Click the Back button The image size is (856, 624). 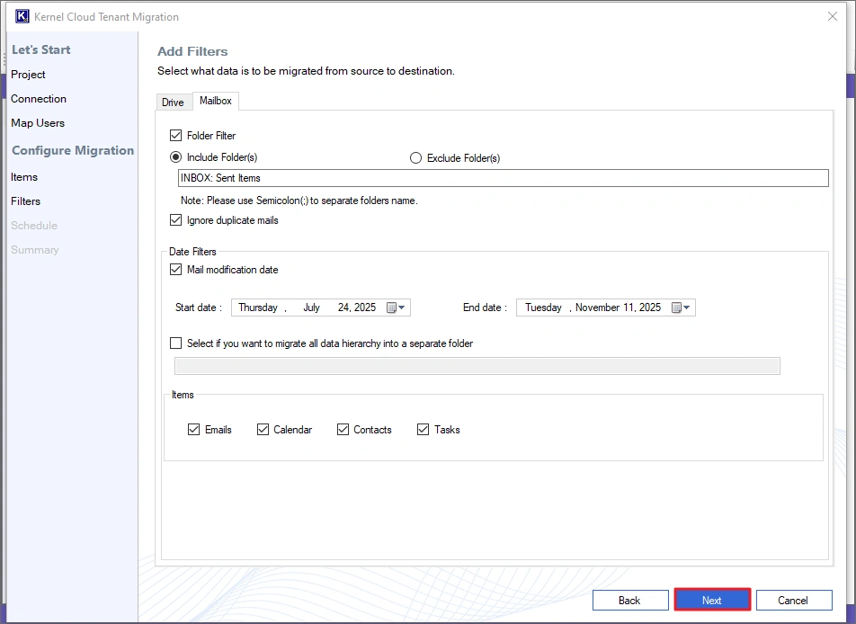tap(629, 600)
